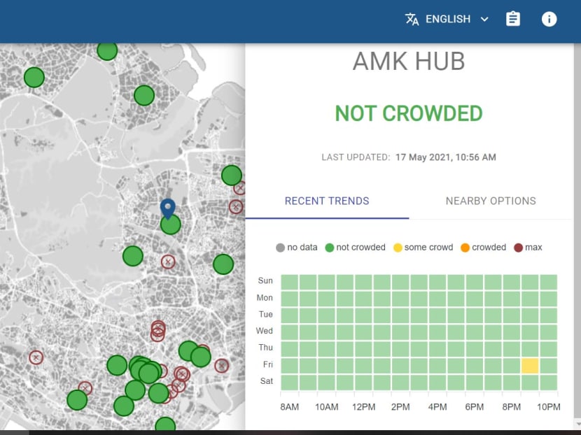Select the green marker cut off at the map's top
Image resolution: width=581 pixels, height=435 pixels.
pos(107,51)
